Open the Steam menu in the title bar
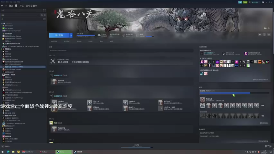This screenshot has height=154, width=274. point(3,2)
